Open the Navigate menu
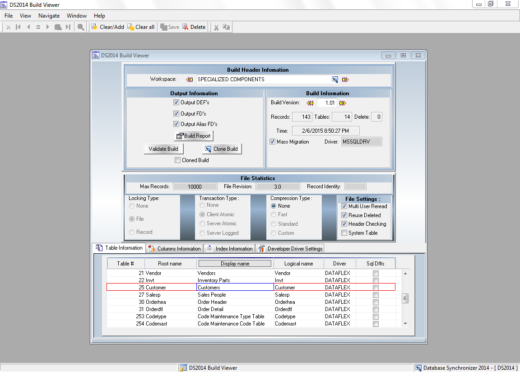The image size is (520, 372). coord(49,16)
